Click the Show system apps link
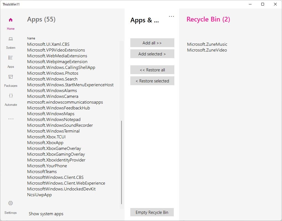This screenshot has height=221, width=282. [46, 214]
